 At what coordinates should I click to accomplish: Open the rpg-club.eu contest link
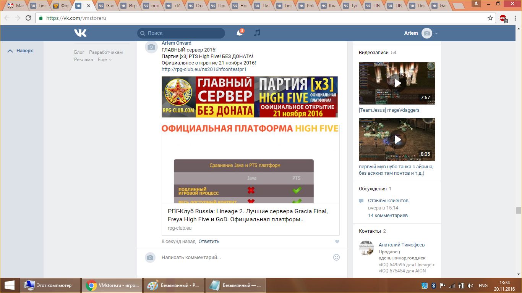(204, 69)
